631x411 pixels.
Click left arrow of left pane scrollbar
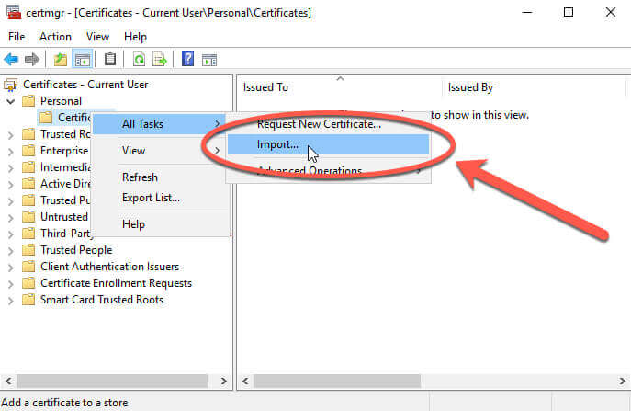8,381
